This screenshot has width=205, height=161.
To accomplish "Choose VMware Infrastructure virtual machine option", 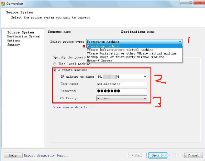I will (134, 50).
